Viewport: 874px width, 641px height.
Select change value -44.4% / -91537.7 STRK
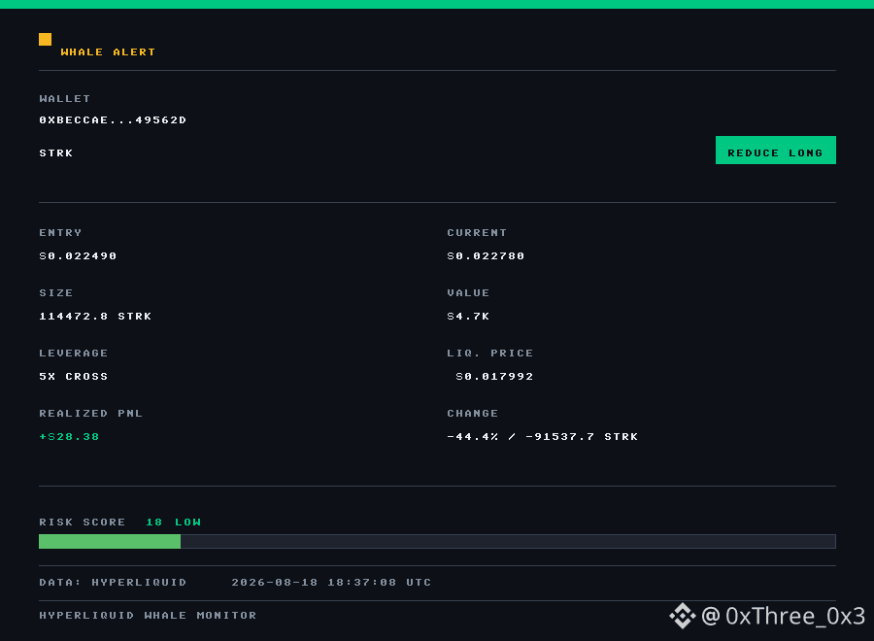click(542, 436)
